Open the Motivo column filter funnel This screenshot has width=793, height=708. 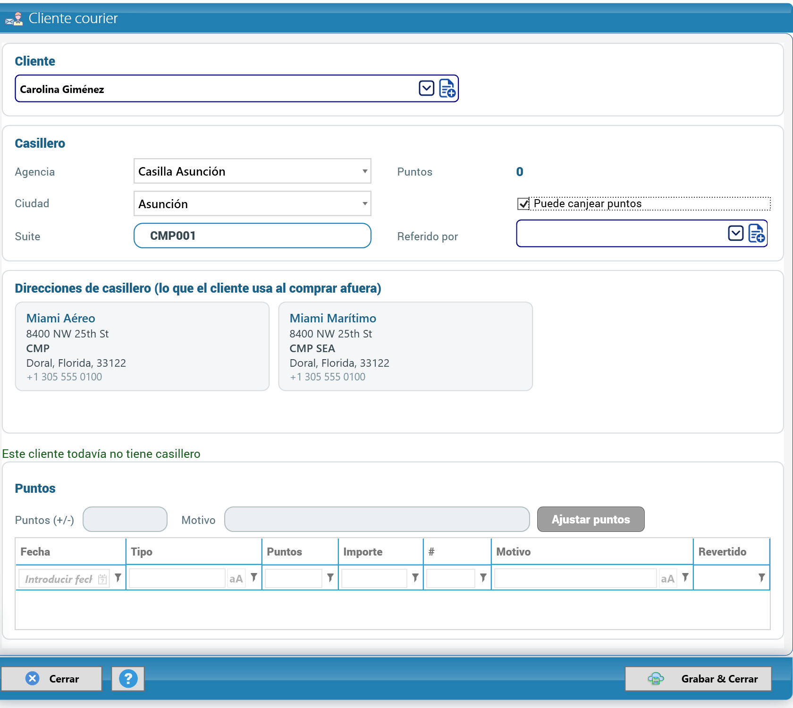(685, 578)
